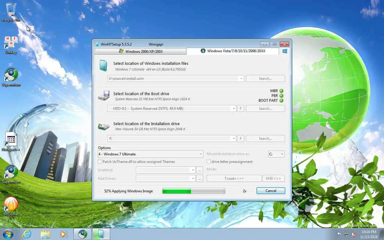The image size is (384, 240).
Task: Open the Unattend file dropdown
Action: [166, 170]
